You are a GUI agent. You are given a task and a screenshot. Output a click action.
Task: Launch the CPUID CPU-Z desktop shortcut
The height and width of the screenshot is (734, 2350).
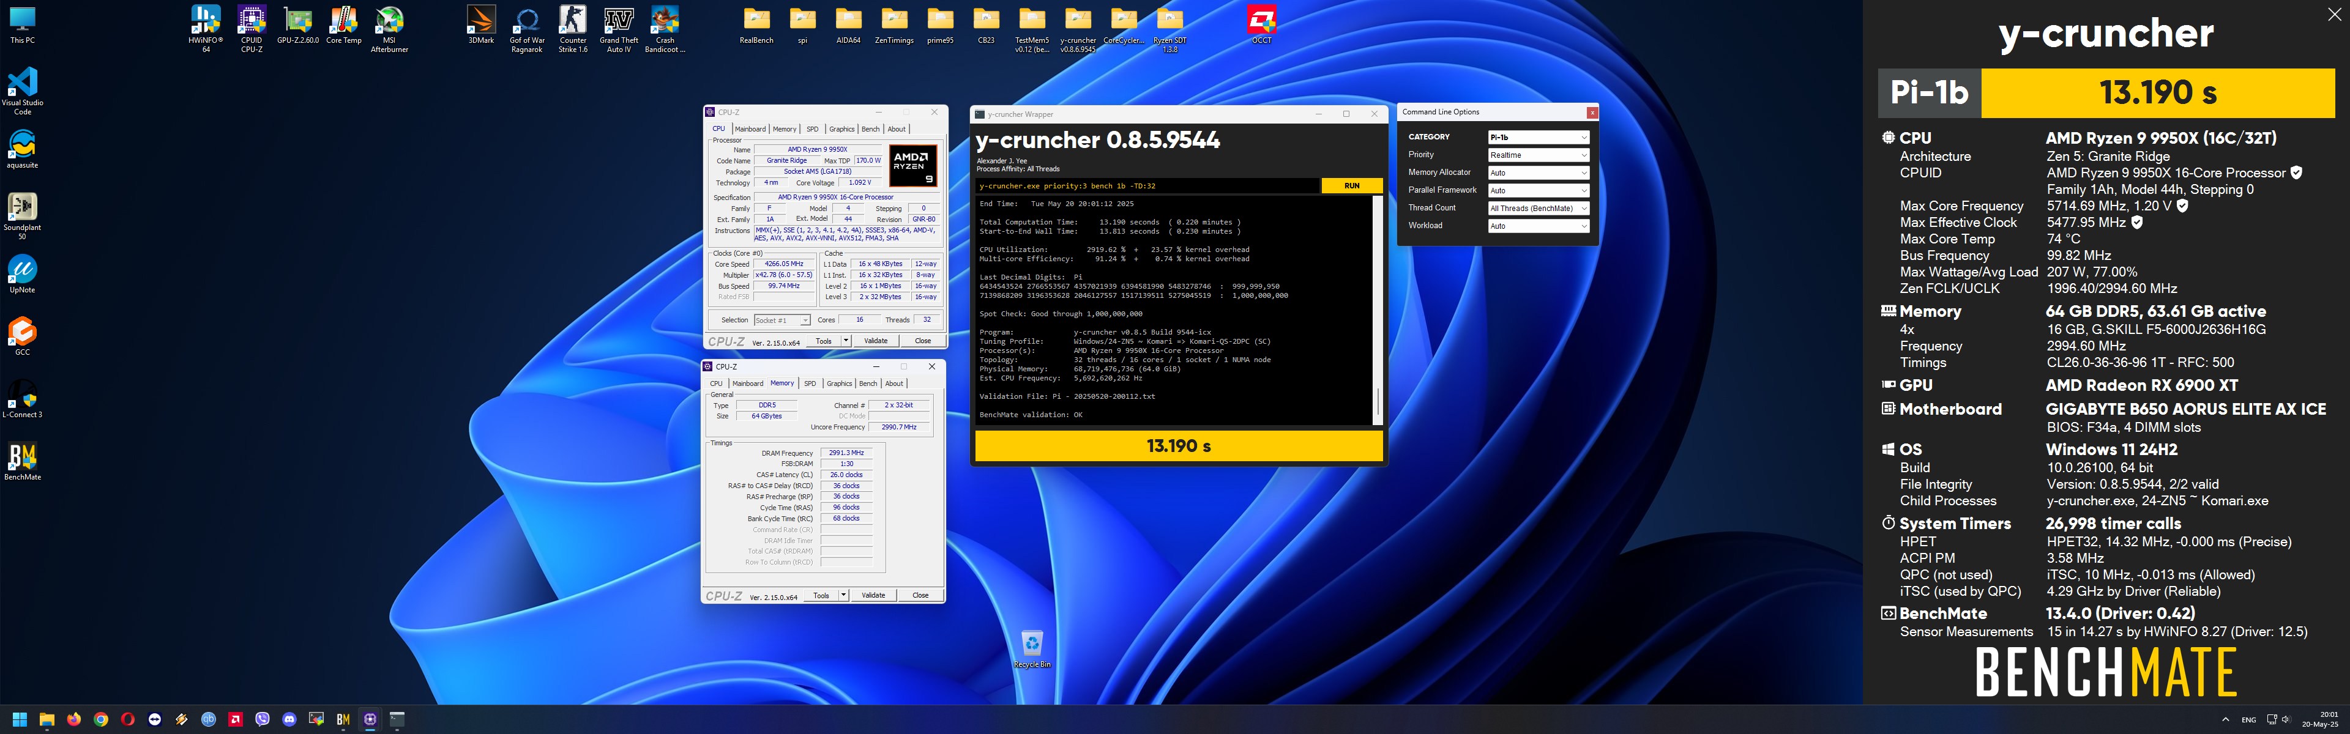pos(252,28)
